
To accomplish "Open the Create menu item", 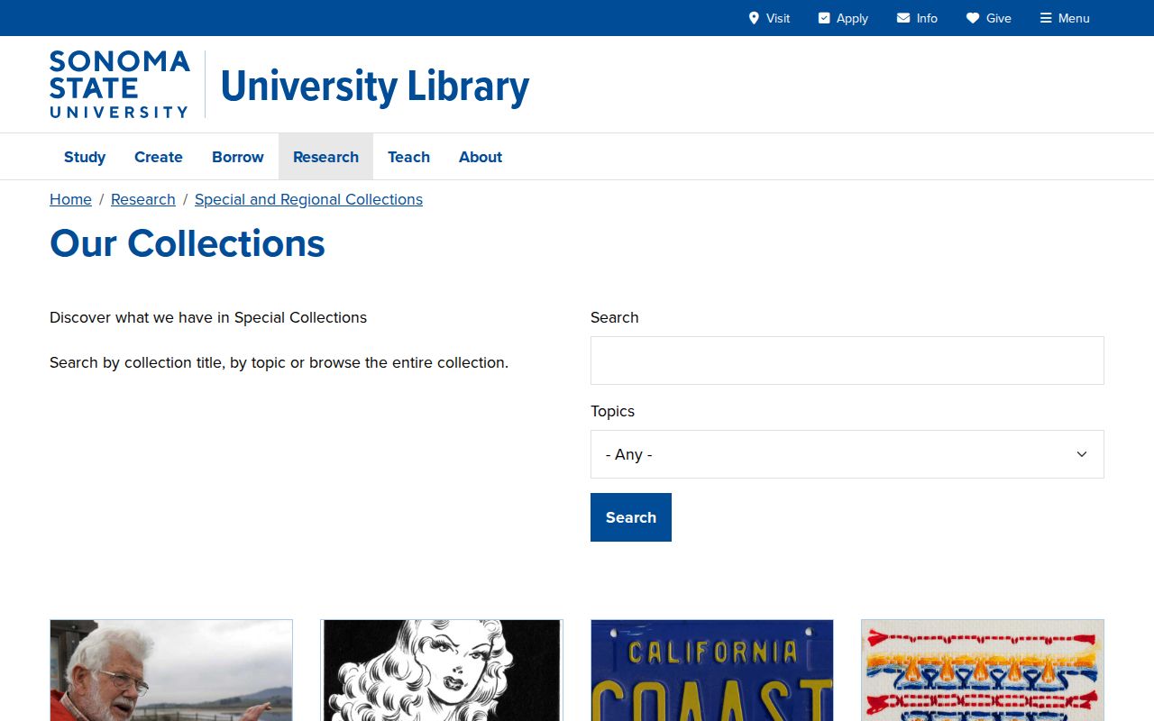I will tap(159, 157).
